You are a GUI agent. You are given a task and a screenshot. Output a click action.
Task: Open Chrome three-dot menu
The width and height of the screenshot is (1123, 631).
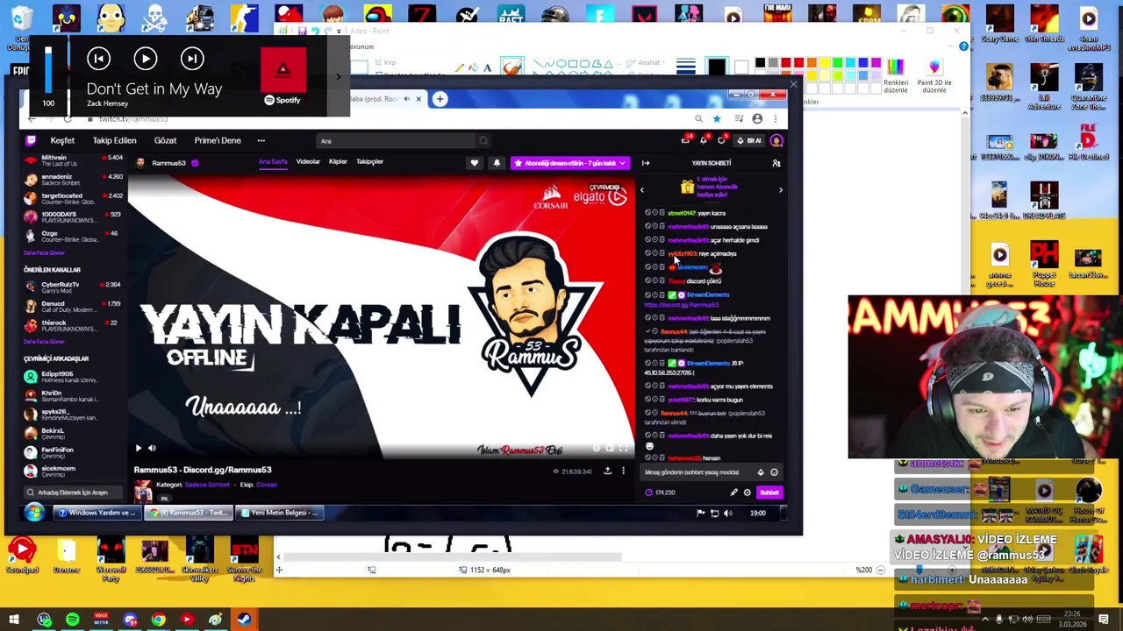click(776, 118)
